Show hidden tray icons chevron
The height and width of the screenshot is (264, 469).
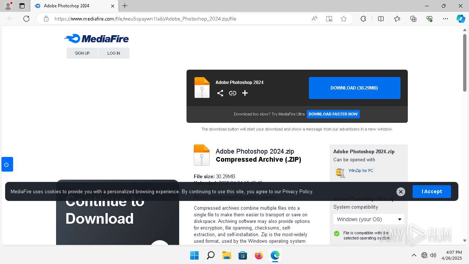[x=414, y=255]
